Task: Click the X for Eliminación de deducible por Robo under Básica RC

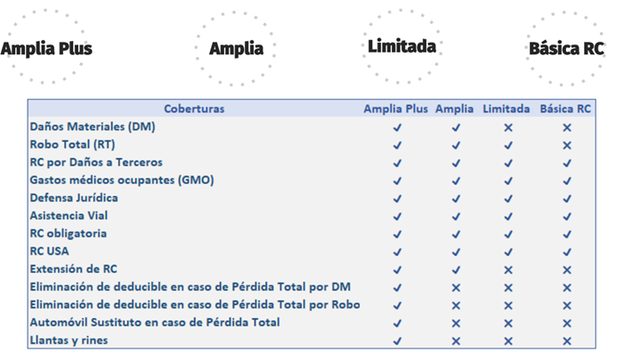Action: (x=567, y=306)
